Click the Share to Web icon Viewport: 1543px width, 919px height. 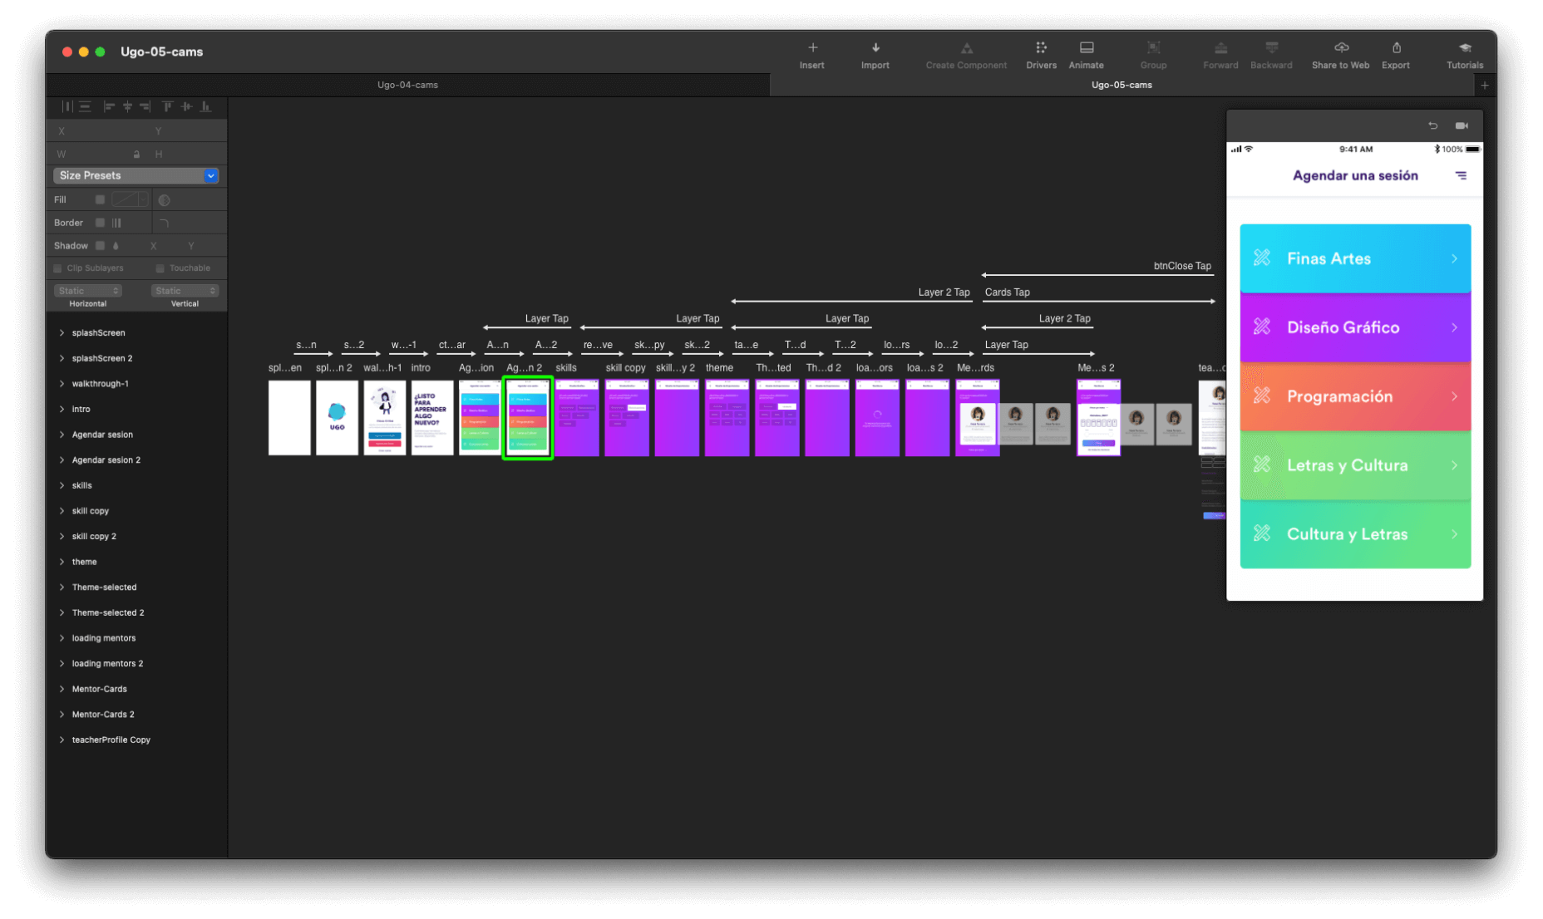tap(1340, 48)
